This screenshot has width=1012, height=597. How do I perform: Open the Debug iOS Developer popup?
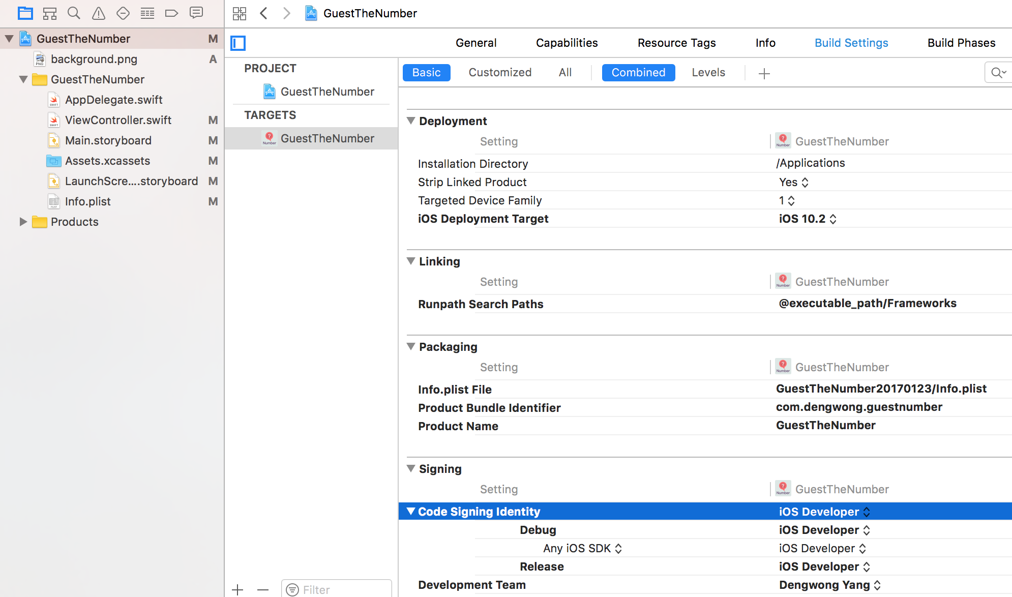pyautogui.click(x=825, y=530)
